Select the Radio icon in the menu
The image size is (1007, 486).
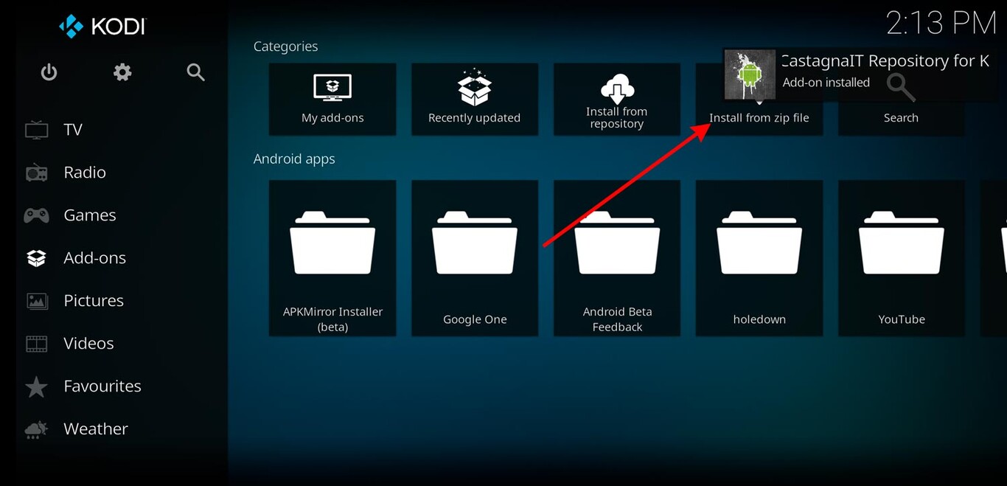[x=37, y=173]
